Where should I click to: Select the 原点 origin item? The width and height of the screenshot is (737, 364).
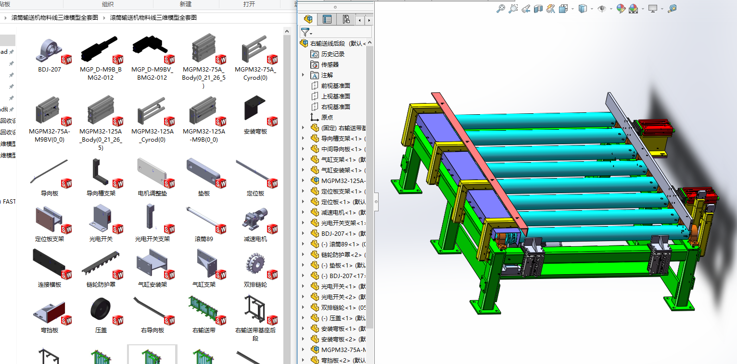327,117
